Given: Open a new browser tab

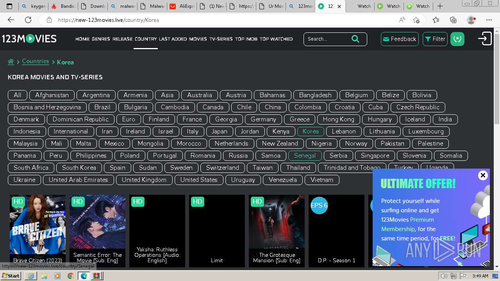Looking at the screenshot, I should [x=440, y=6].
